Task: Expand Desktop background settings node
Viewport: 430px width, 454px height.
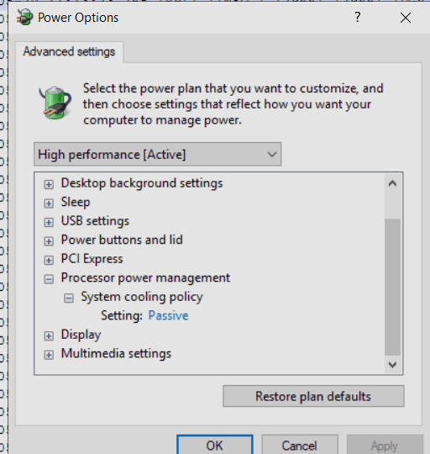Action: pyautogui.click(x=49, y=184)
